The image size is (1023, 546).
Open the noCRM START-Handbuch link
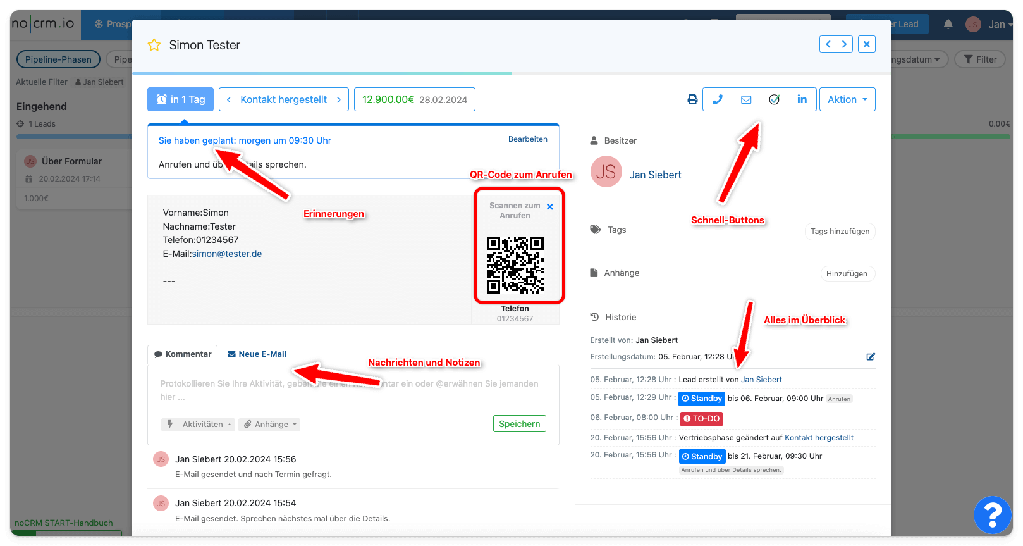coord(64,523)
